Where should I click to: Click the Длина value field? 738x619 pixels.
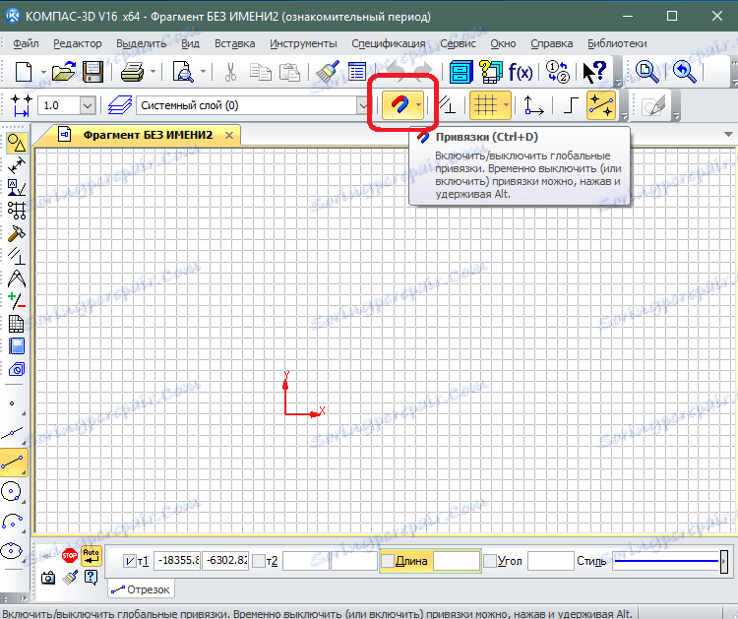click(456, 561)
